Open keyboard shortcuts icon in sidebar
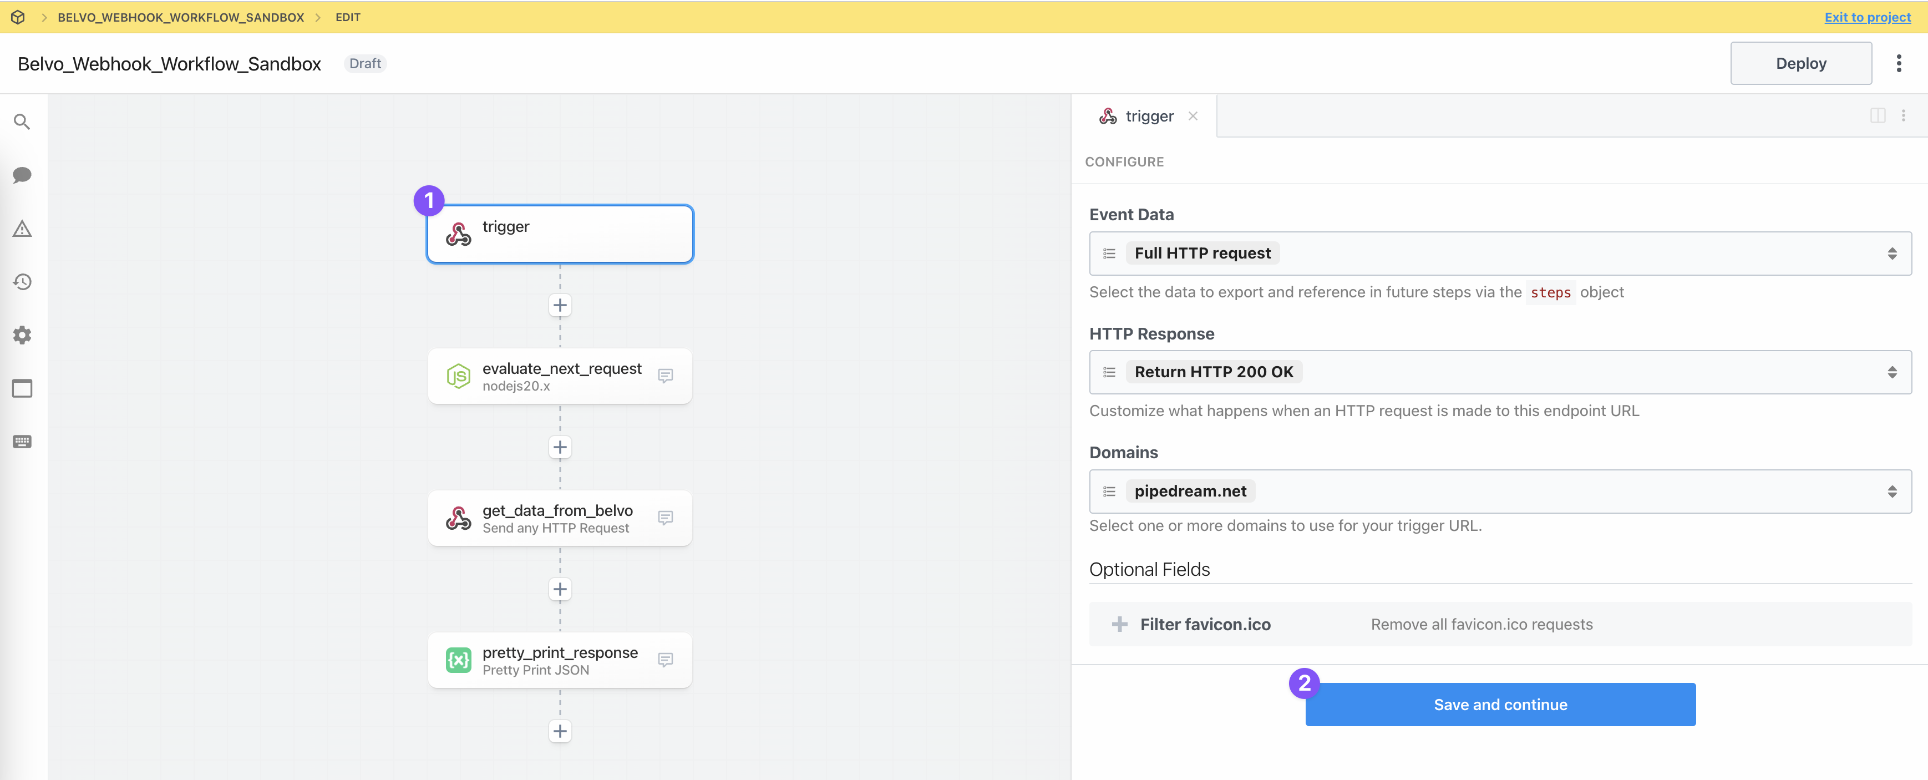1928x780 pixels. [22, 442]
